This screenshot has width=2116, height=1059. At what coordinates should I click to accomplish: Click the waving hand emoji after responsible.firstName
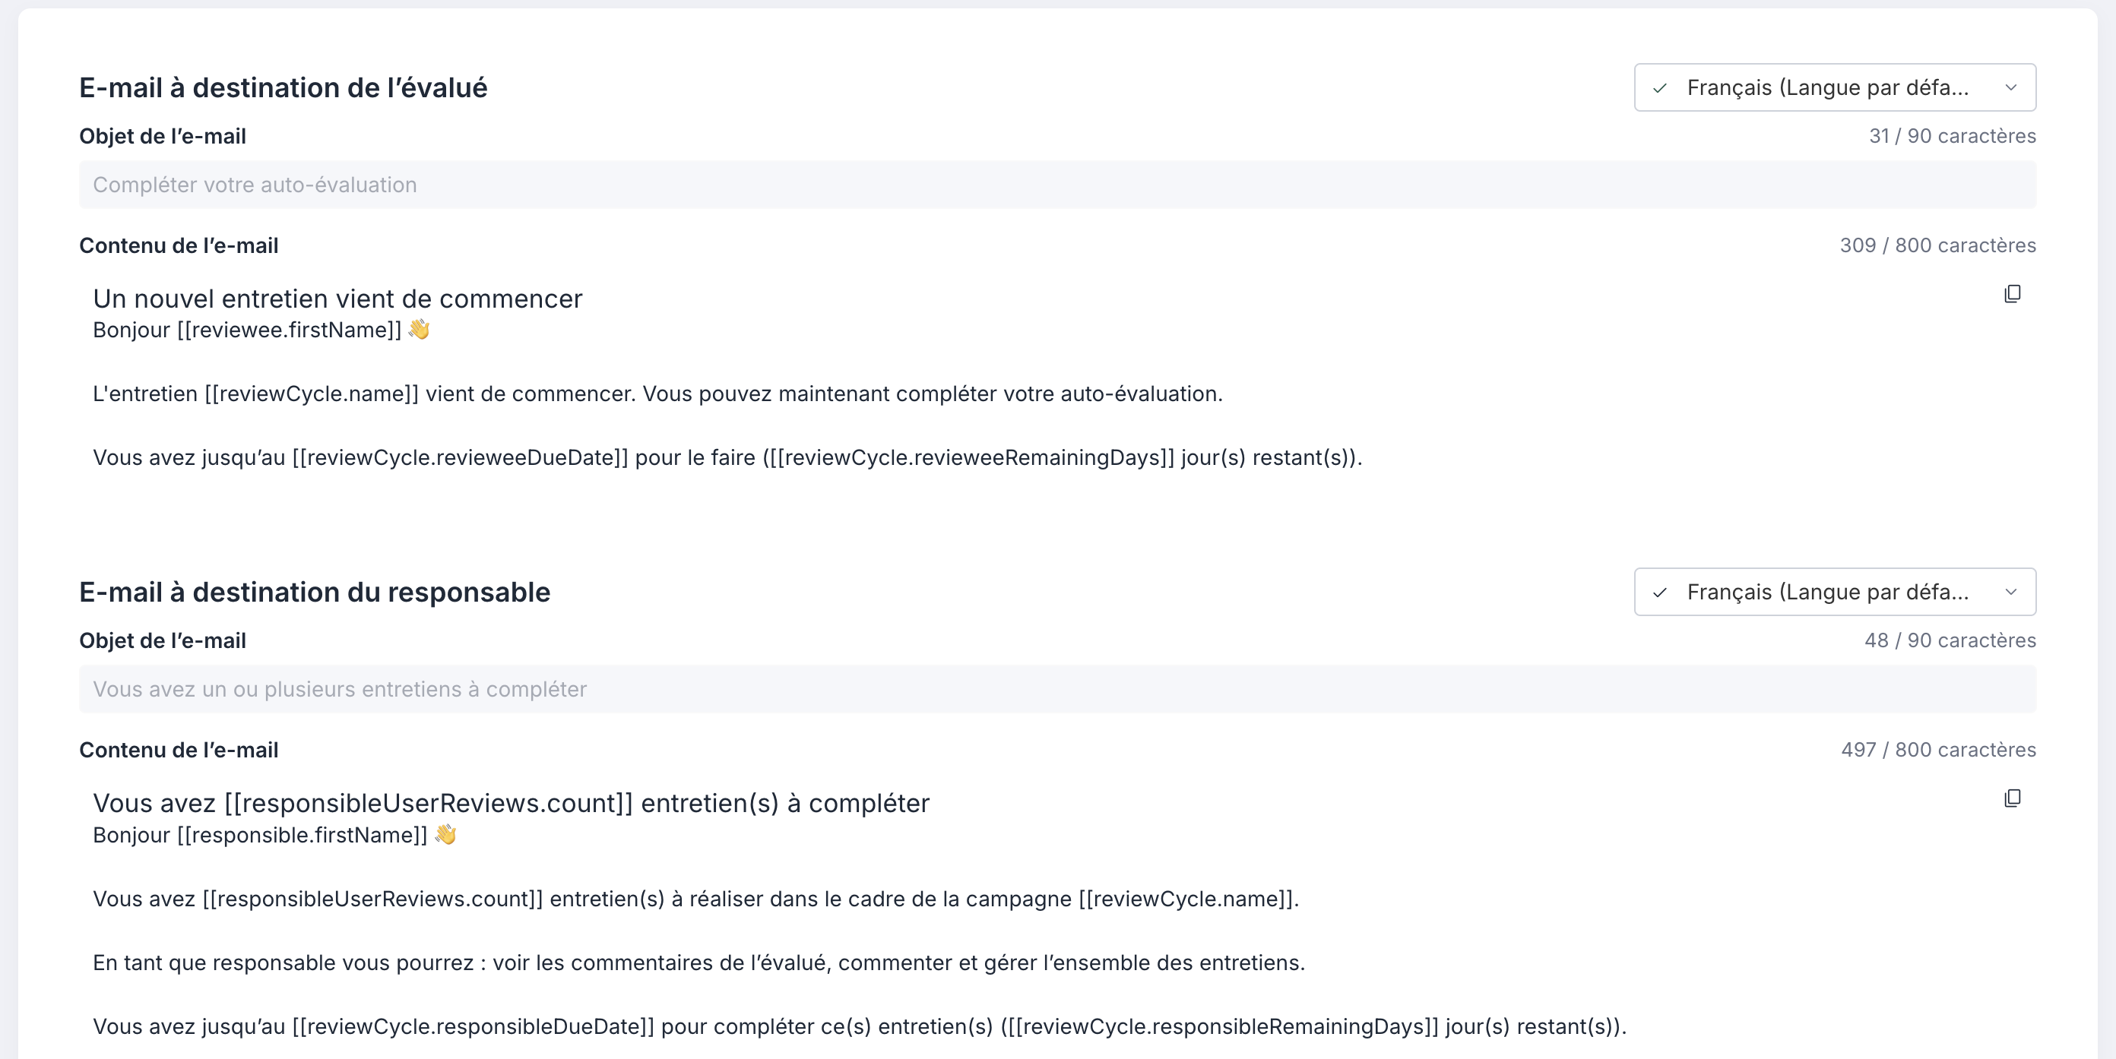[x=445, y=834]
